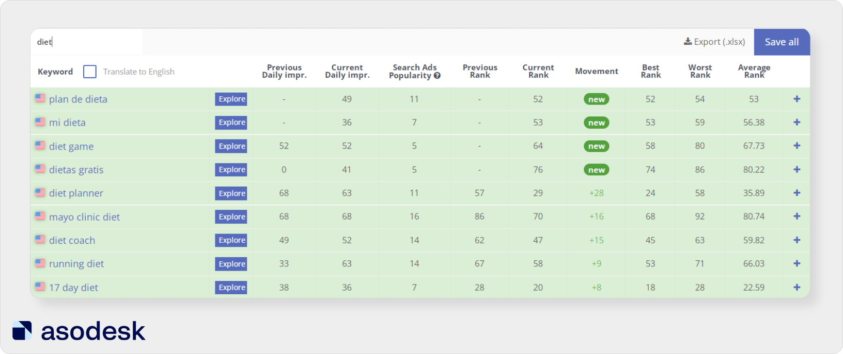This screenshot has height=354, width=843.
Task: Click the download icon in Export (.xlsx)
Action: [x=688, y=42]
